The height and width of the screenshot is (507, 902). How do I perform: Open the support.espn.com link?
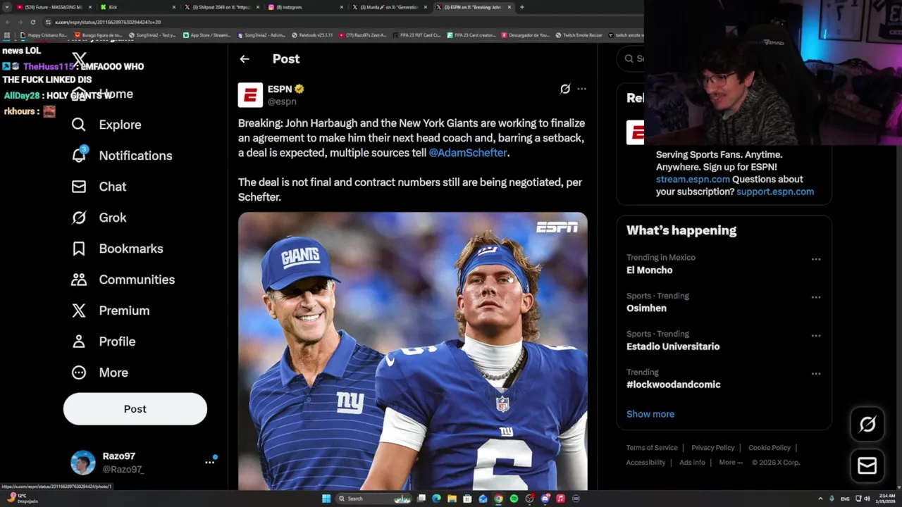pos(775,192)
